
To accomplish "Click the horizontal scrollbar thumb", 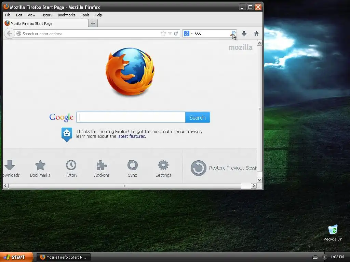I will (x=125, y=186).
